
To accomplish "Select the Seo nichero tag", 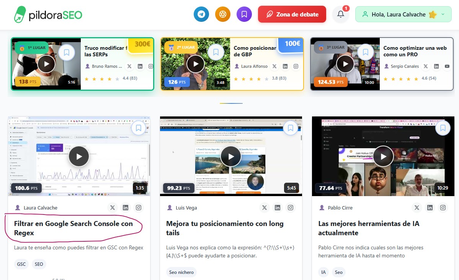I will tap(181, 272).
